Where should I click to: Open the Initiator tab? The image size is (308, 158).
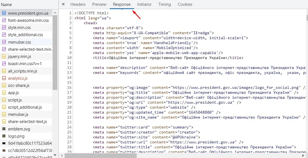144,4
